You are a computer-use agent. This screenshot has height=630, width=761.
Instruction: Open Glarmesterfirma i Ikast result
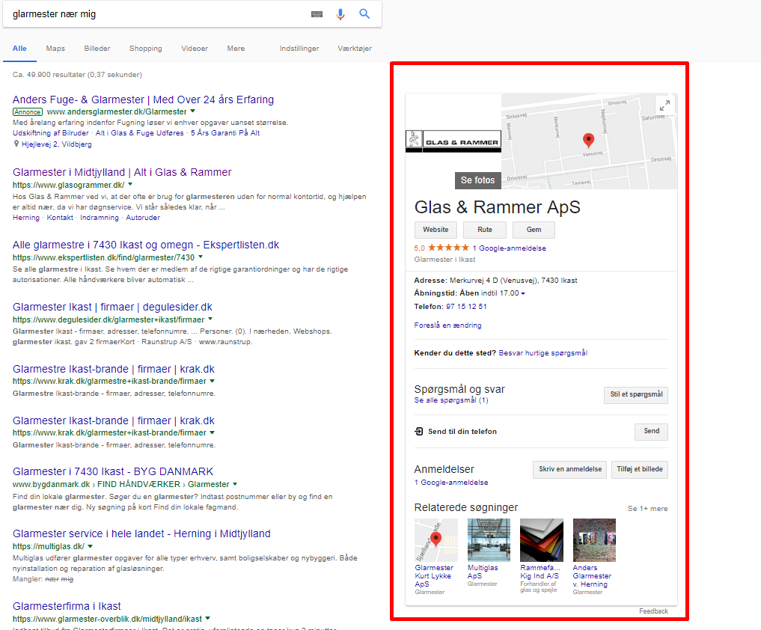(x=67, y=606)
